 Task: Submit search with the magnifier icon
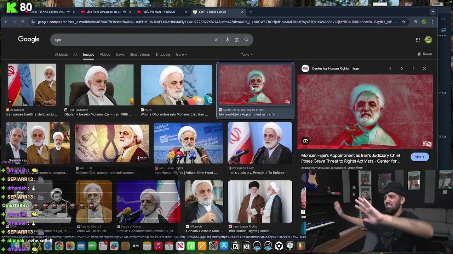click(x=246, y=40)
